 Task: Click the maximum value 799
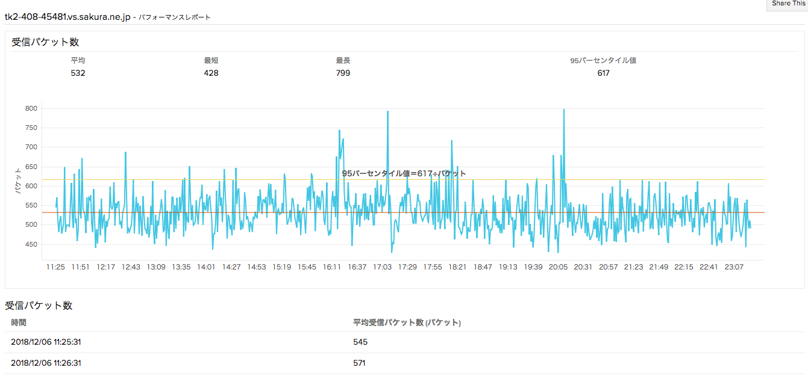click(343, 73)
